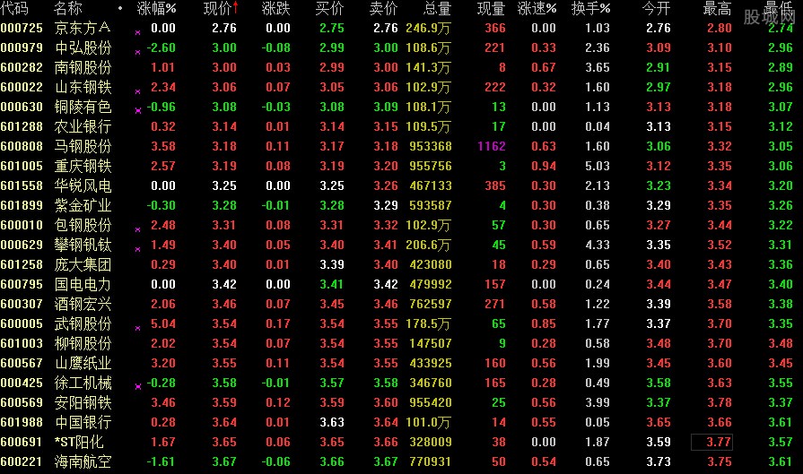Screen dimensions: 803x474
Task: Sort by the 涨跌 column header
Action: pyautogui.click(x=276, y=8)
